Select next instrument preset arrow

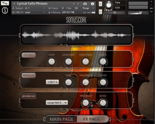[x=78, y=4]
